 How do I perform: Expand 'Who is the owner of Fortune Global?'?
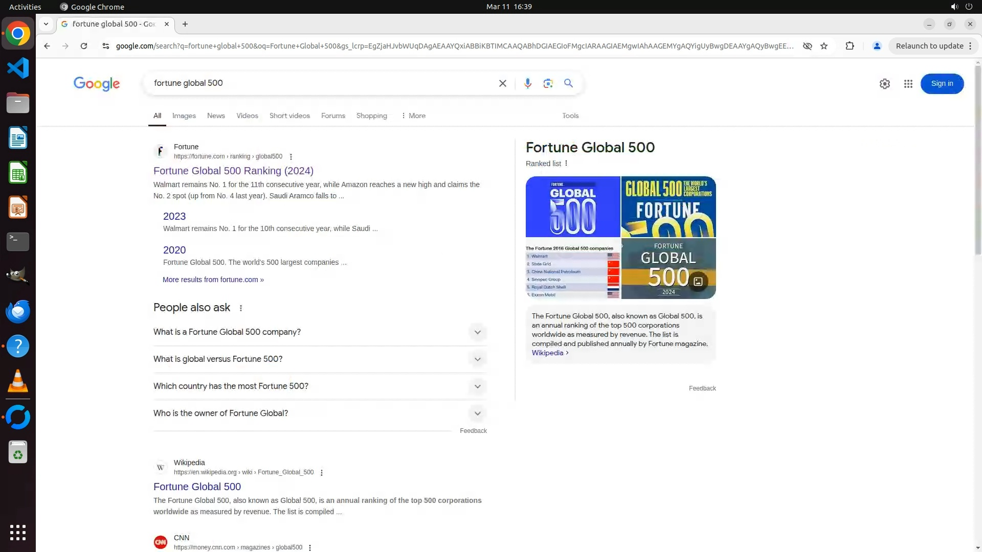(x=477, y=413)
